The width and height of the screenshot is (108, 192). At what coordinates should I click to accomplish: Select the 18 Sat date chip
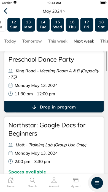pos(101,25)
